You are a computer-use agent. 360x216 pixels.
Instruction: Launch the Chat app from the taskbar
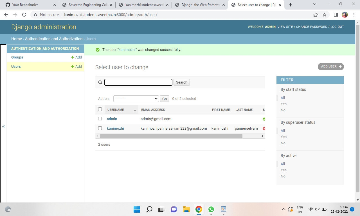174,209
